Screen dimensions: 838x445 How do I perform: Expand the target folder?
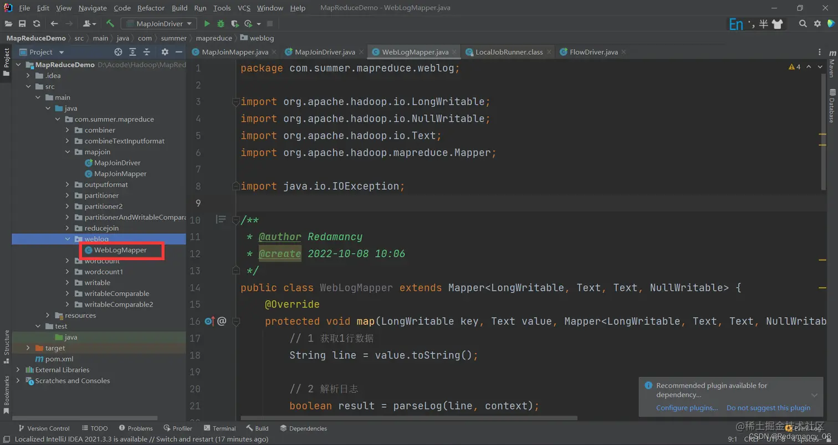(28, 348)
